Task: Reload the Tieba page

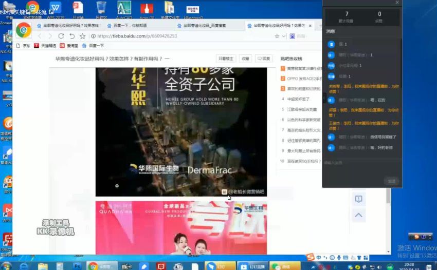Action: point(61,36)
